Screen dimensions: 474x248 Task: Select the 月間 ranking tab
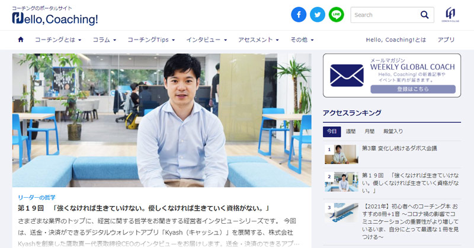[x=369, y=132]
